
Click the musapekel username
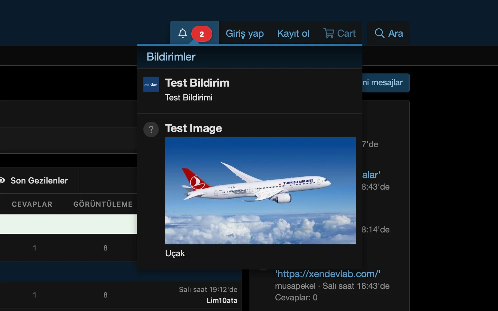(x=295, y=286)
